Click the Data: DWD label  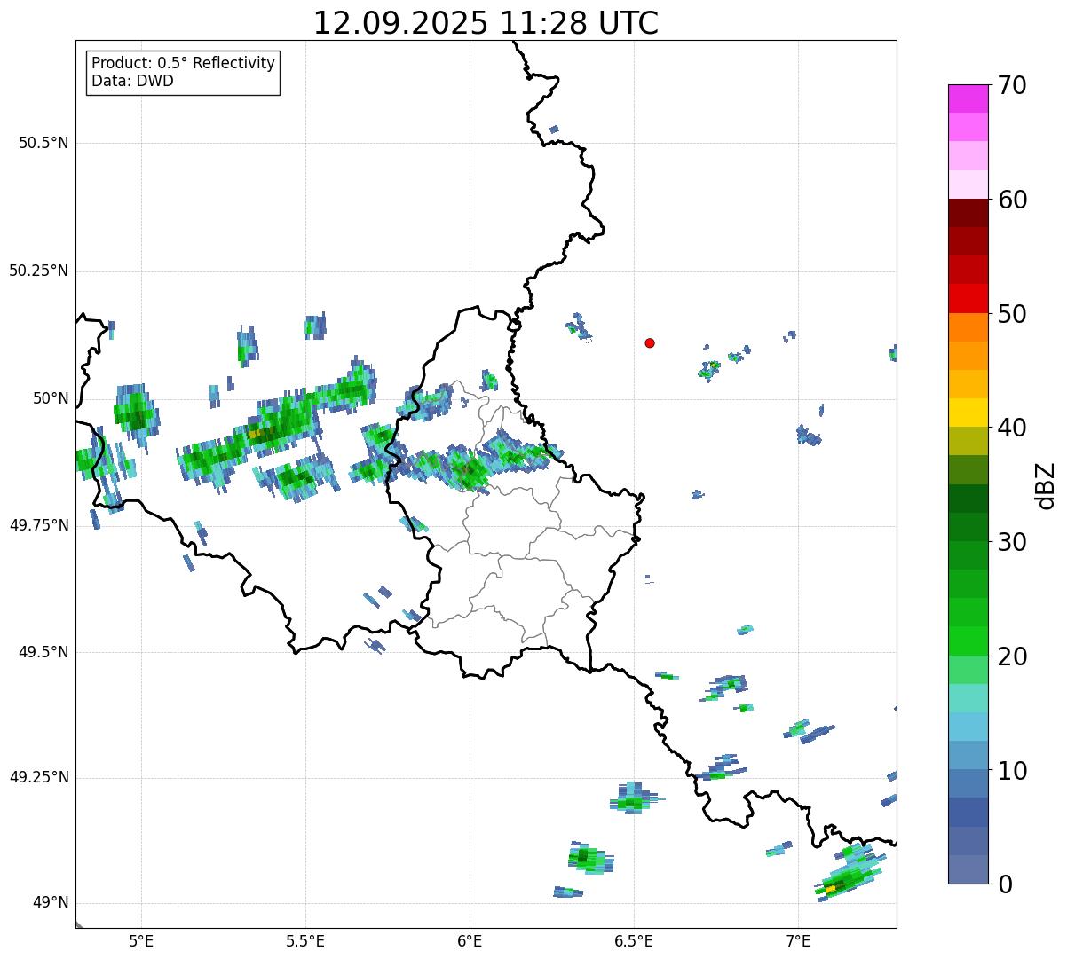tap(132, 81)
